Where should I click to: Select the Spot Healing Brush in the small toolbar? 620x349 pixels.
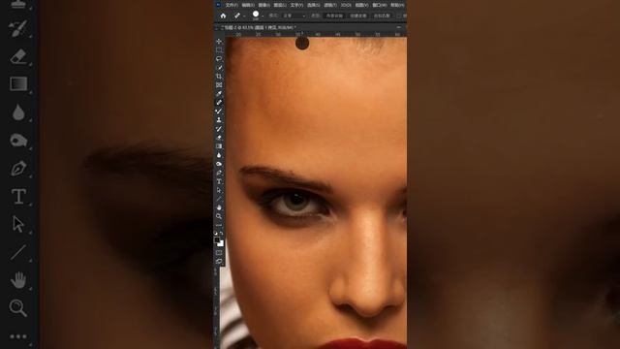point(219,102)
